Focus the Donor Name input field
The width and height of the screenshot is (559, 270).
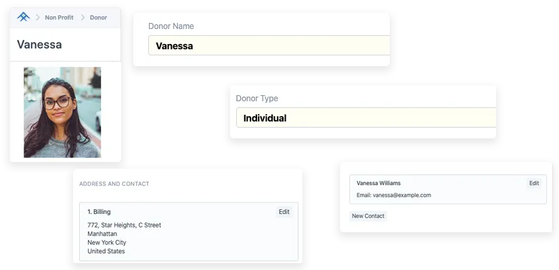(x=269, y=46)
